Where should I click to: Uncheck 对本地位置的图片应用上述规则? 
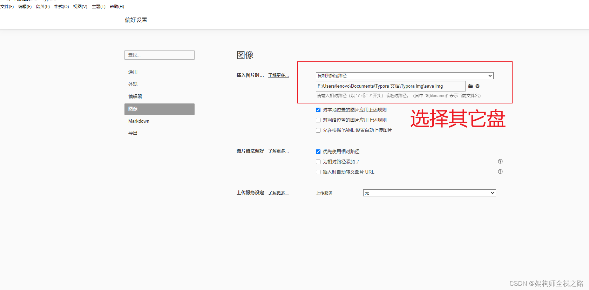click(x=318, y=110)
